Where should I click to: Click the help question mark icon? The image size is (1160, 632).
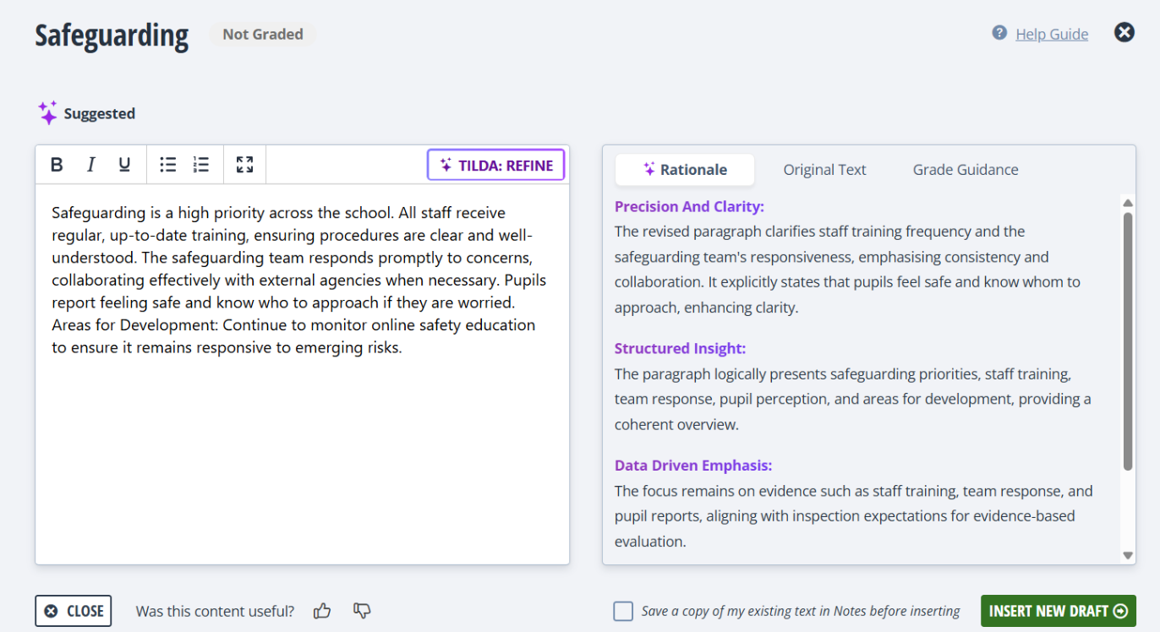999,33
